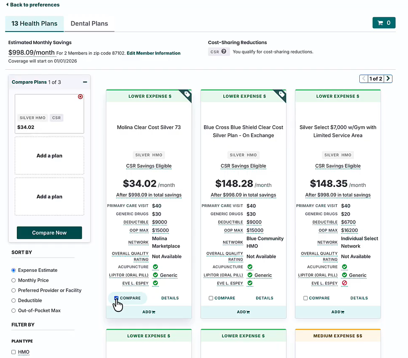408x358 pixels.
Task: Go back to preferences
Action: tap(33, 5)
